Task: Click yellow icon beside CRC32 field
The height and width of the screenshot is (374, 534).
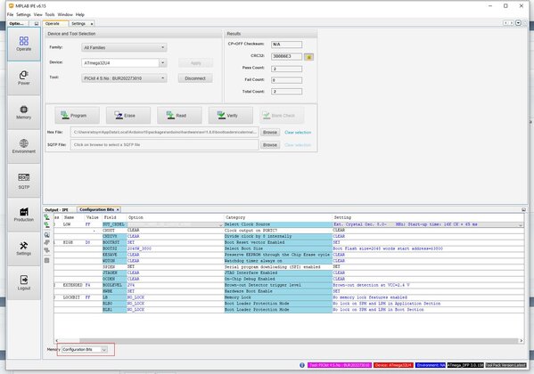Action: [x=308, y=57]
